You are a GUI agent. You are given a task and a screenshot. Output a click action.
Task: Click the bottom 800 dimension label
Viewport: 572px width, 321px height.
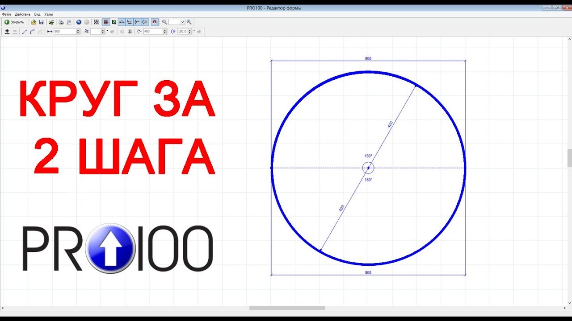tap(368, 272)
